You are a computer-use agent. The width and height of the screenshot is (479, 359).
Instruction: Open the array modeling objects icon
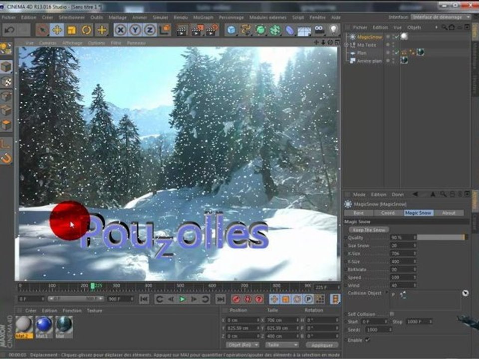(275, 30)
